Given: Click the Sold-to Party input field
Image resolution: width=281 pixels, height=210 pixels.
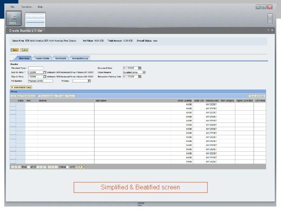Looking at the screenshot, I should pyautogui.click(x=36, y=72).
